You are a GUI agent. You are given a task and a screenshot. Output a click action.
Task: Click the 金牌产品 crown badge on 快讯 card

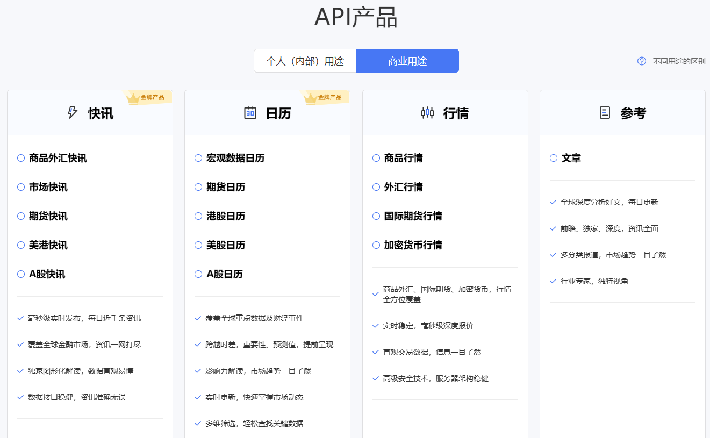tap(147, 97)
